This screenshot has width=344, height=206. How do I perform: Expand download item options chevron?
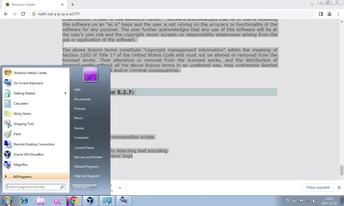120,188
